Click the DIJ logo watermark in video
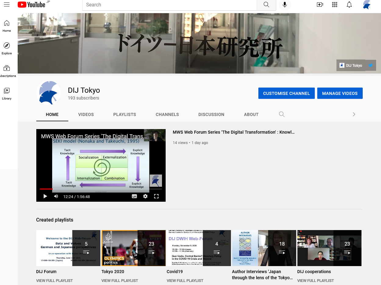 (x=156, y=181)
